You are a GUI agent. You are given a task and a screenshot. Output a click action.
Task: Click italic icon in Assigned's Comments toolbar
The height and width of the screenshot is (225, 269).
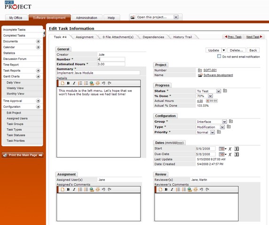pos(74,189)
